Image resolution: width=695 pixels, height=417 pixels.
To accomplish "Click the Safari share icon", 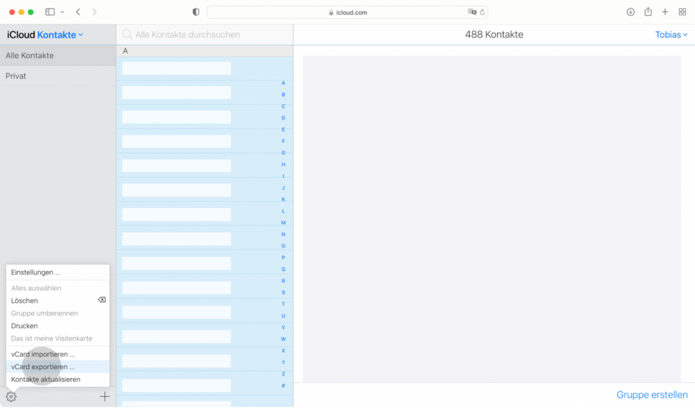I will 648,12.
